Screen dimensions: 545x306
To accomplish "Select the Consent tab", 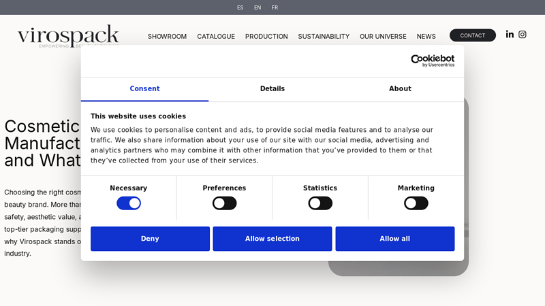I will click(144, 89).
